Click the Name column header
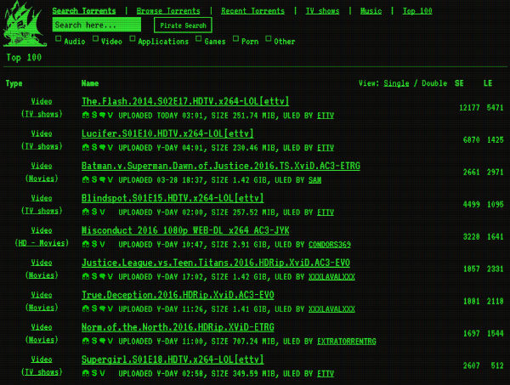 90,83
